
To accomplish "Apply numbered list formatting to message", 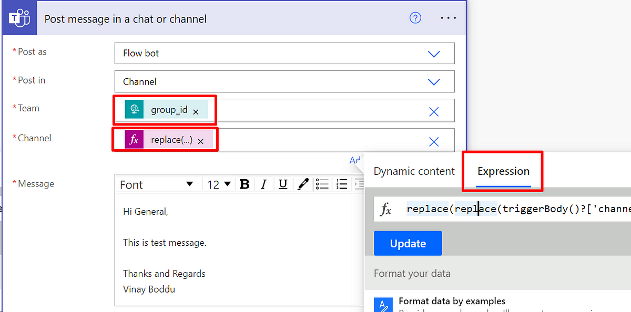I will pyautogui.click(x=341, y=184).
